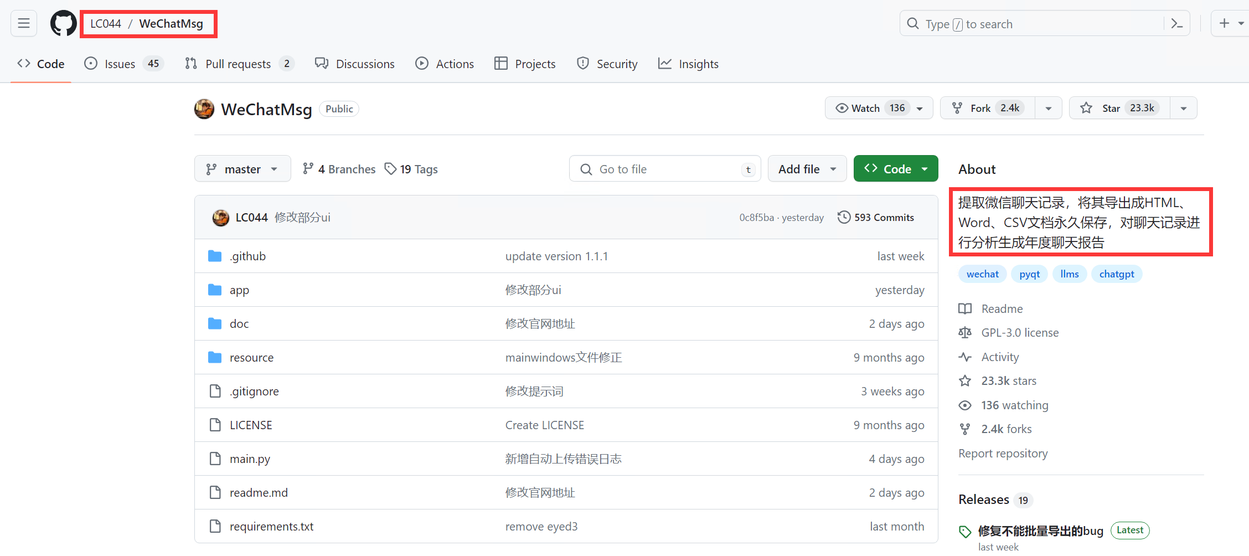Open the resource folder
Viewport: 1249px width, 556px height.
click(x=251, y=358)
